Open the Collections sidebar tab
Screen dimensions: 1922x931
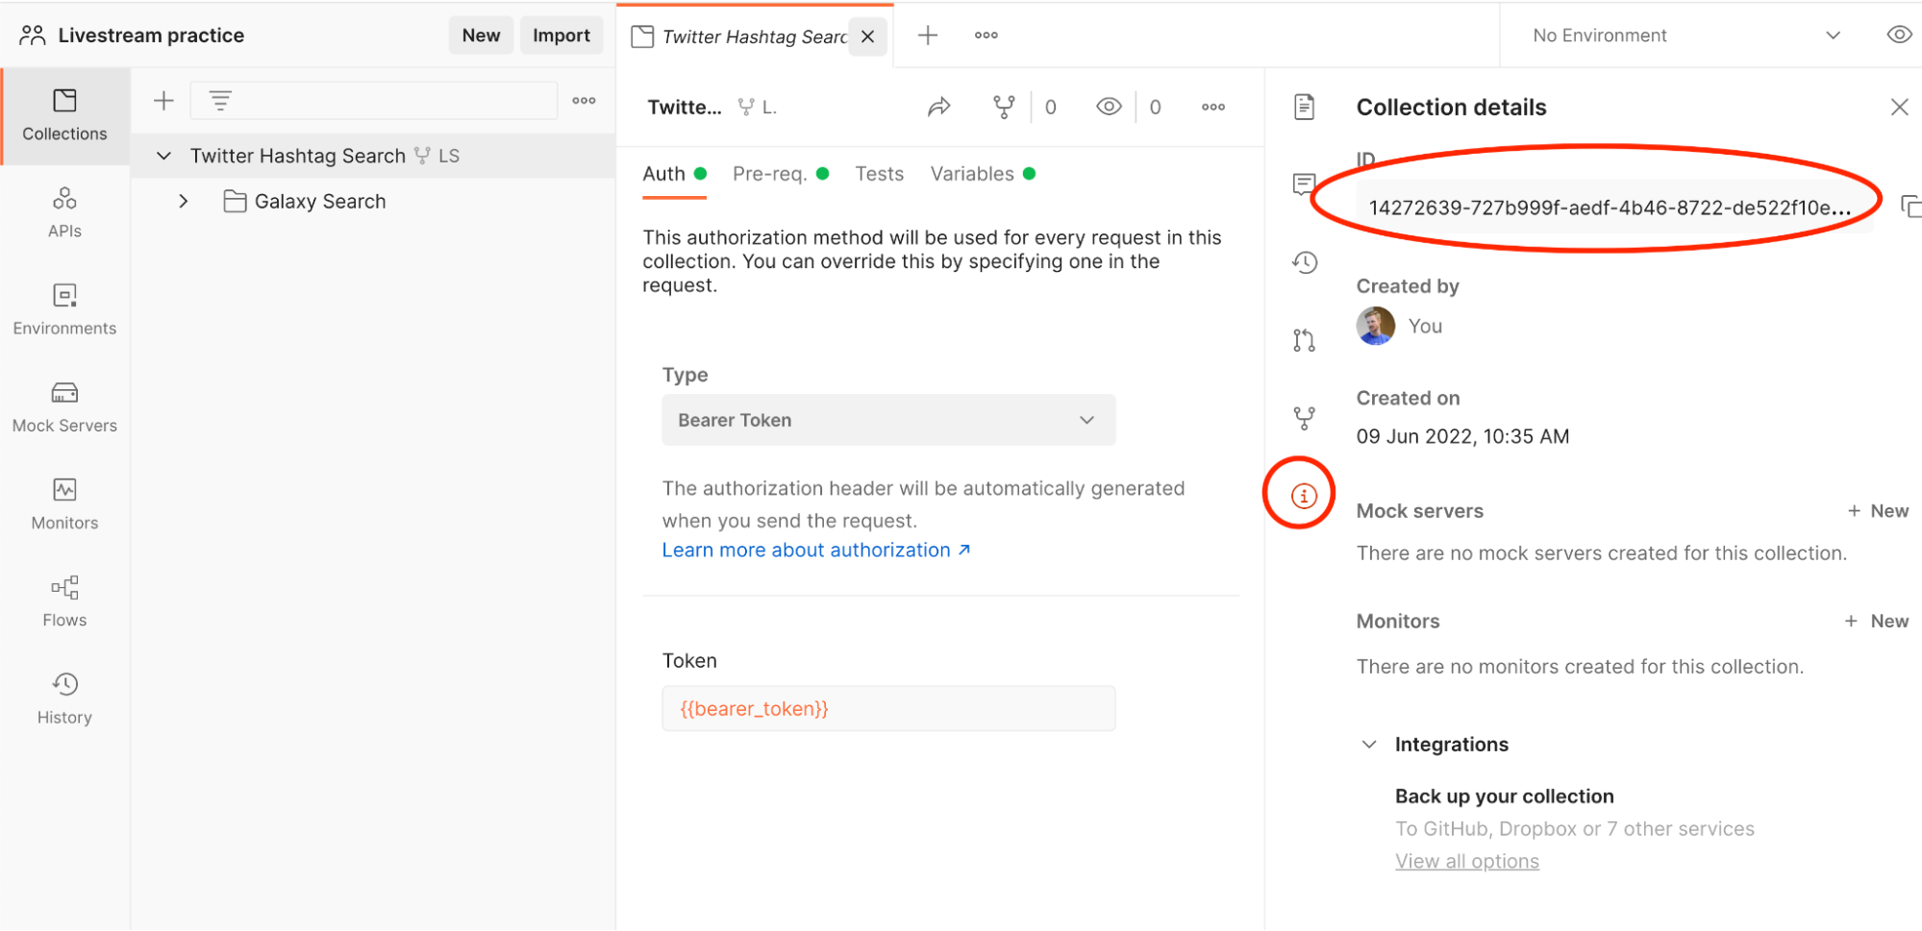[x=64, y=115]
